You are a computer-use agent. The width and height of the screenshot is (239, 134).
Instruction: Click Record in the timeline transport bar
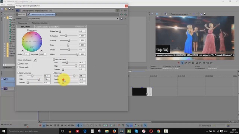pos(40,125)
